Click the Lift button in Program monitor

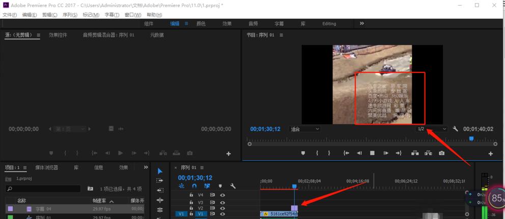(415, 153)
